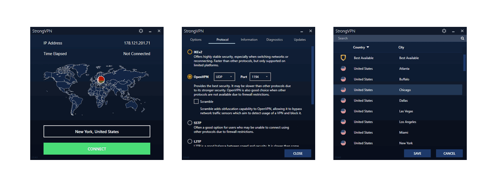This screenshot has height=186, width=497.
Task: Click the IP address value 178.121.201.71
Action: 137,43
